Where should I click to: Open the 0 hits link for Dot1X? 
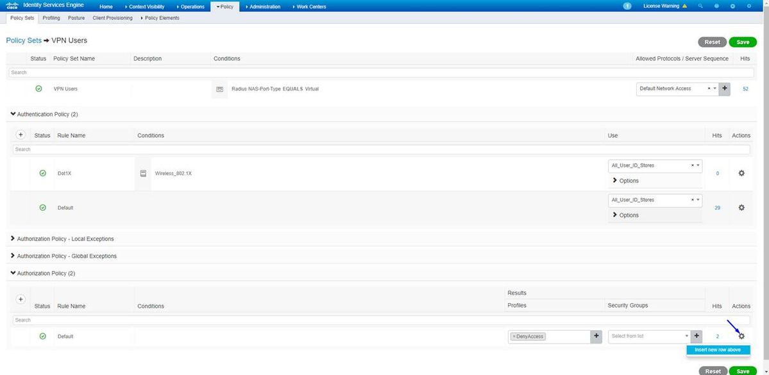point(718,174)
